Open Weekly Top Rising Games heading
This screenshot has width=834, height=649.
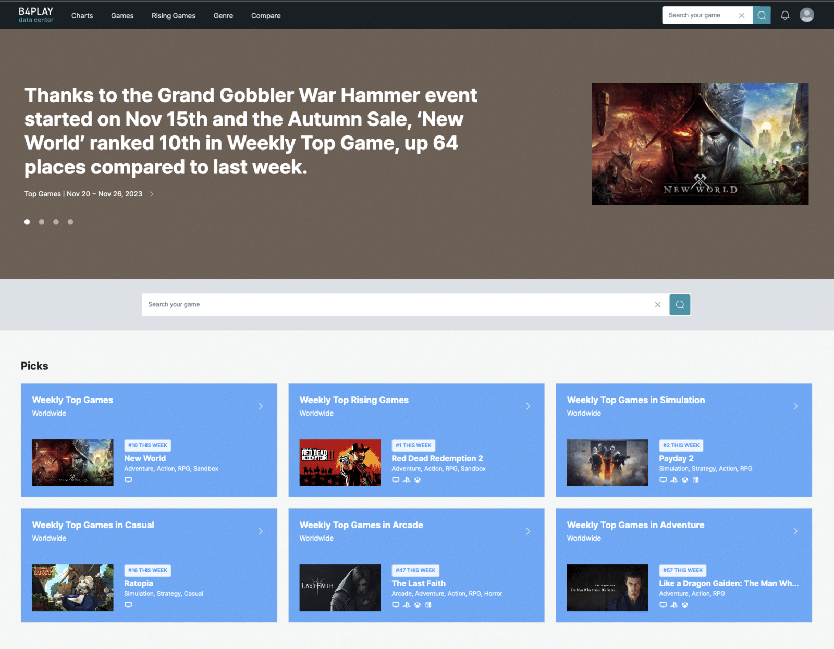point(354,400)
